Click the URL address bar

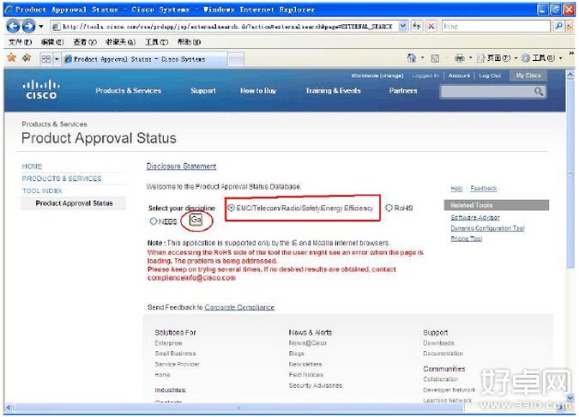click(224, 27)
